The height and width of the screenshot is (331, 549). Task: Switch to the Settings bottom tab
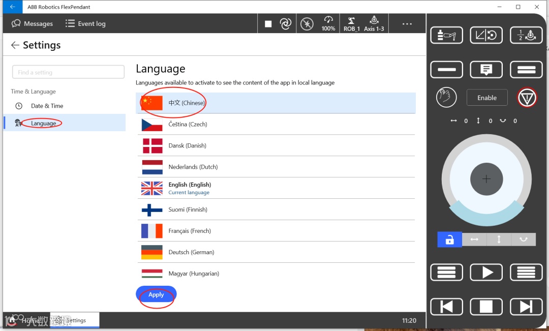tap(75, 320)
